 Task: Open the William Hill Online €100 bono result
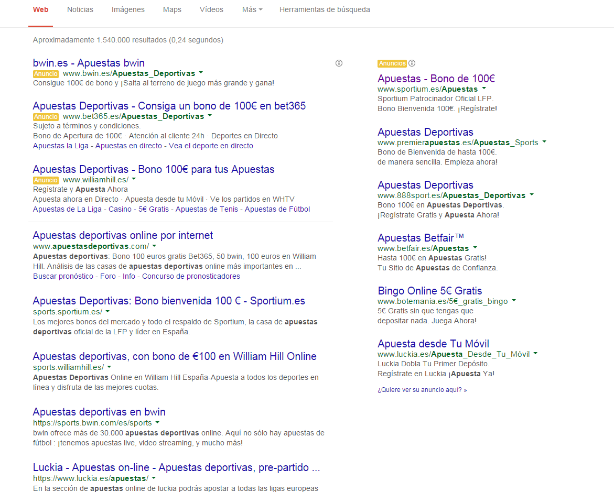click(175, 357)
